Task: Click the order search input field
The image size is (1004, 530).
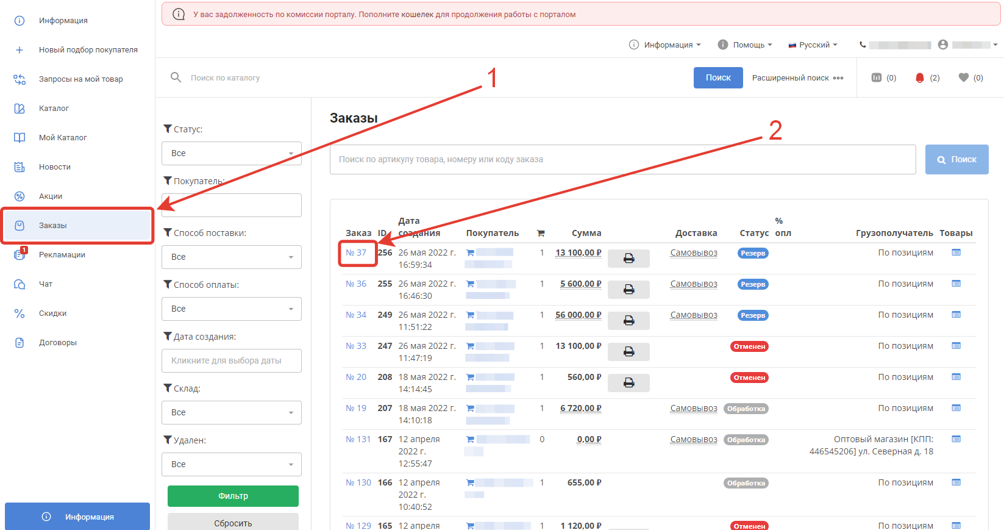Action: point(622,159)
